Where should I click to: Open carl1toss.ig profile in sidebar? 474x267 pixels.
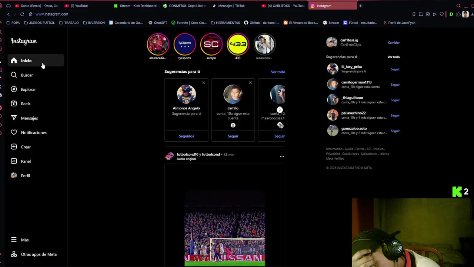349,40
